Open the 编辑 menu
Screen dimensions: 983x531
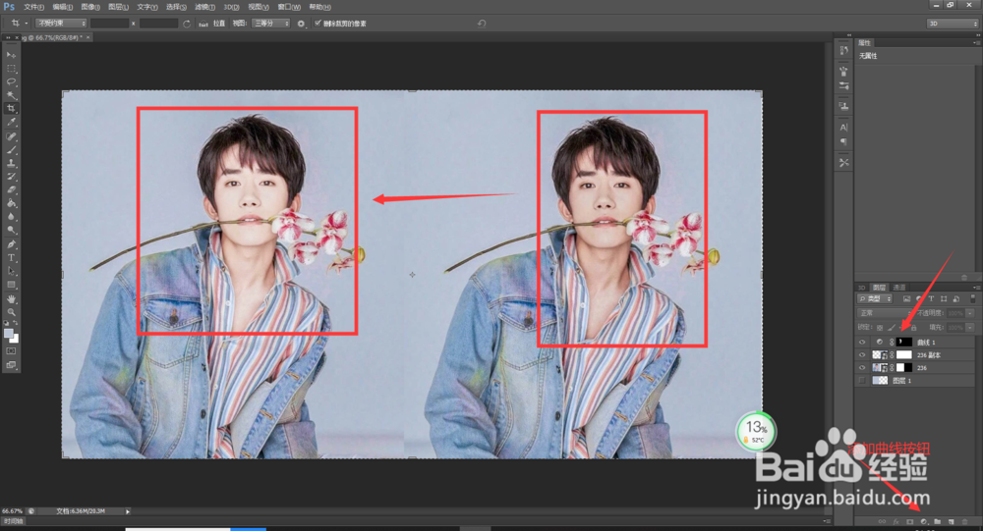(62, 7)
